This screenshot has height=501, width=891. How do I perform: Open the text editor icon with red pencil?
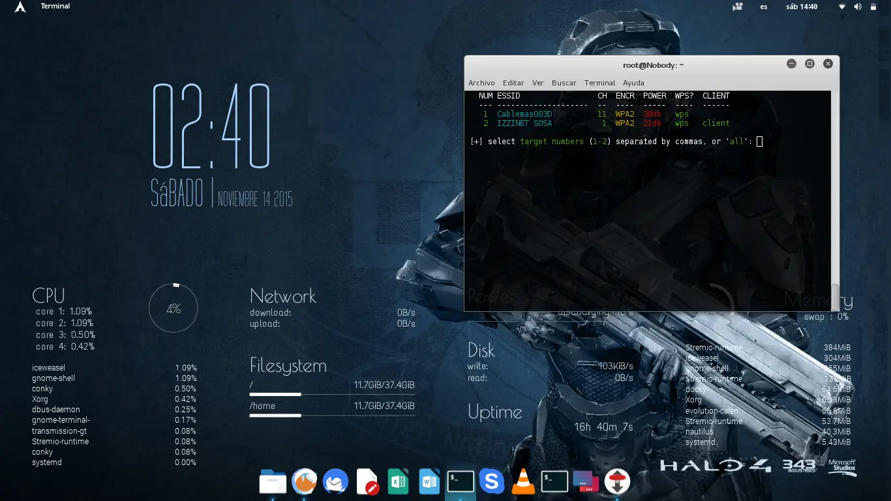367,482
